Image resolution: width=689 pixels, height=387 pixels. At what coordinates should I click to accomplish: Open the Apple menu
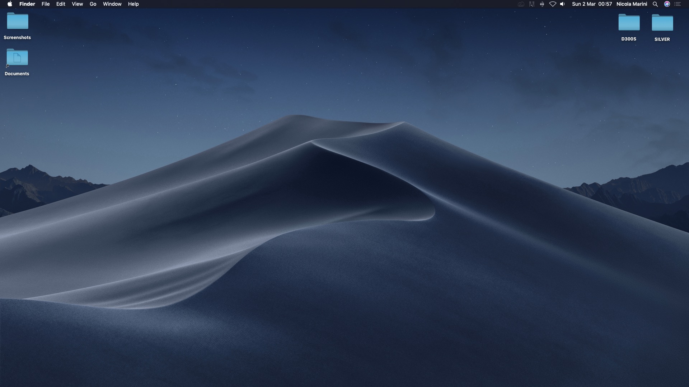pyautogui.click(x=10, y=4)
